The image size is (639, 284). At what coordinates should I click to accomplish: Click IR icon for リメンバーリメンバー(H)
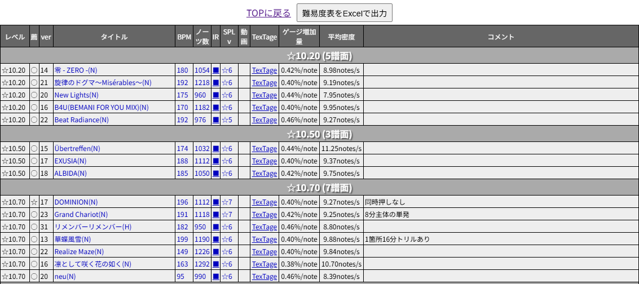[x=216, y=227]
